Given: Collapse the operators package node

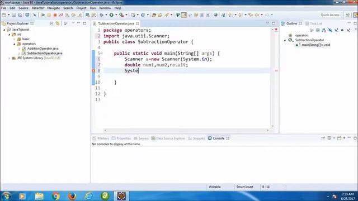Looking at the screenshot, I should [x=15, y=44].
